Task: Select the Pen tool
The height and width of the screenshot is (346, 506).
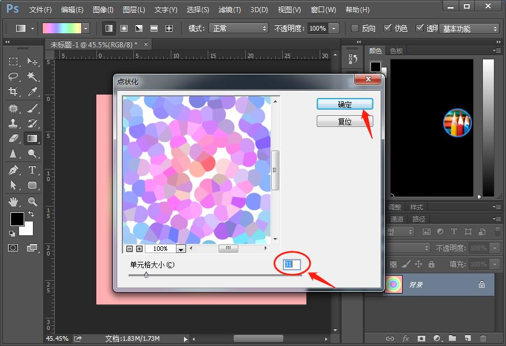Action: [x=14, y=170]
